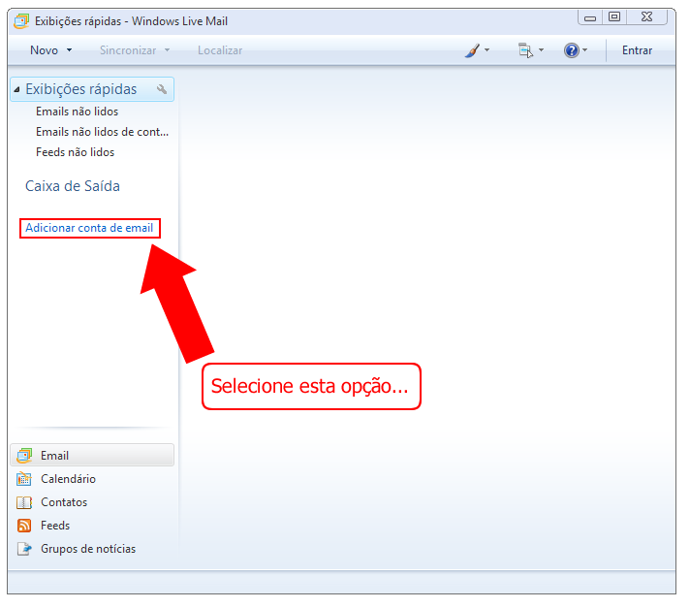Click the Email envelope icon
The width and height of the screenshot is (690, 608).
24,455
